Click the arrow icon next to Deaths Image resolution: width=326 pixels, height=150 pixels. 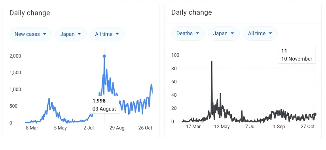coord(197,34)
